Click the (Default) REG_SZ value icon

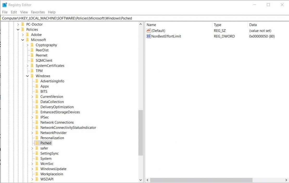tap(148, 31)
